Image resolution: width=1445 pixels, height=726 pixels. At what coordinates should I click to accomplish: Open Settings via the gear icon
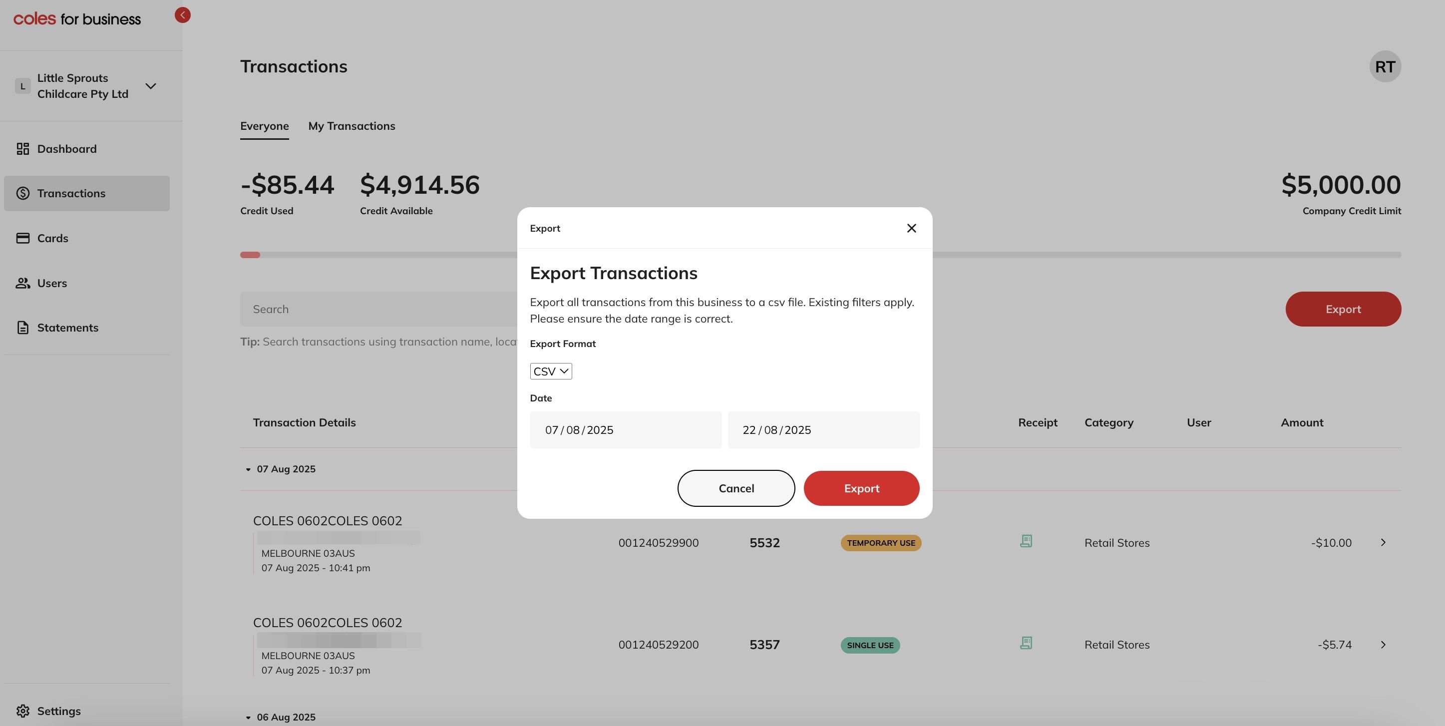pyautogui.click(x=22, y=711)
